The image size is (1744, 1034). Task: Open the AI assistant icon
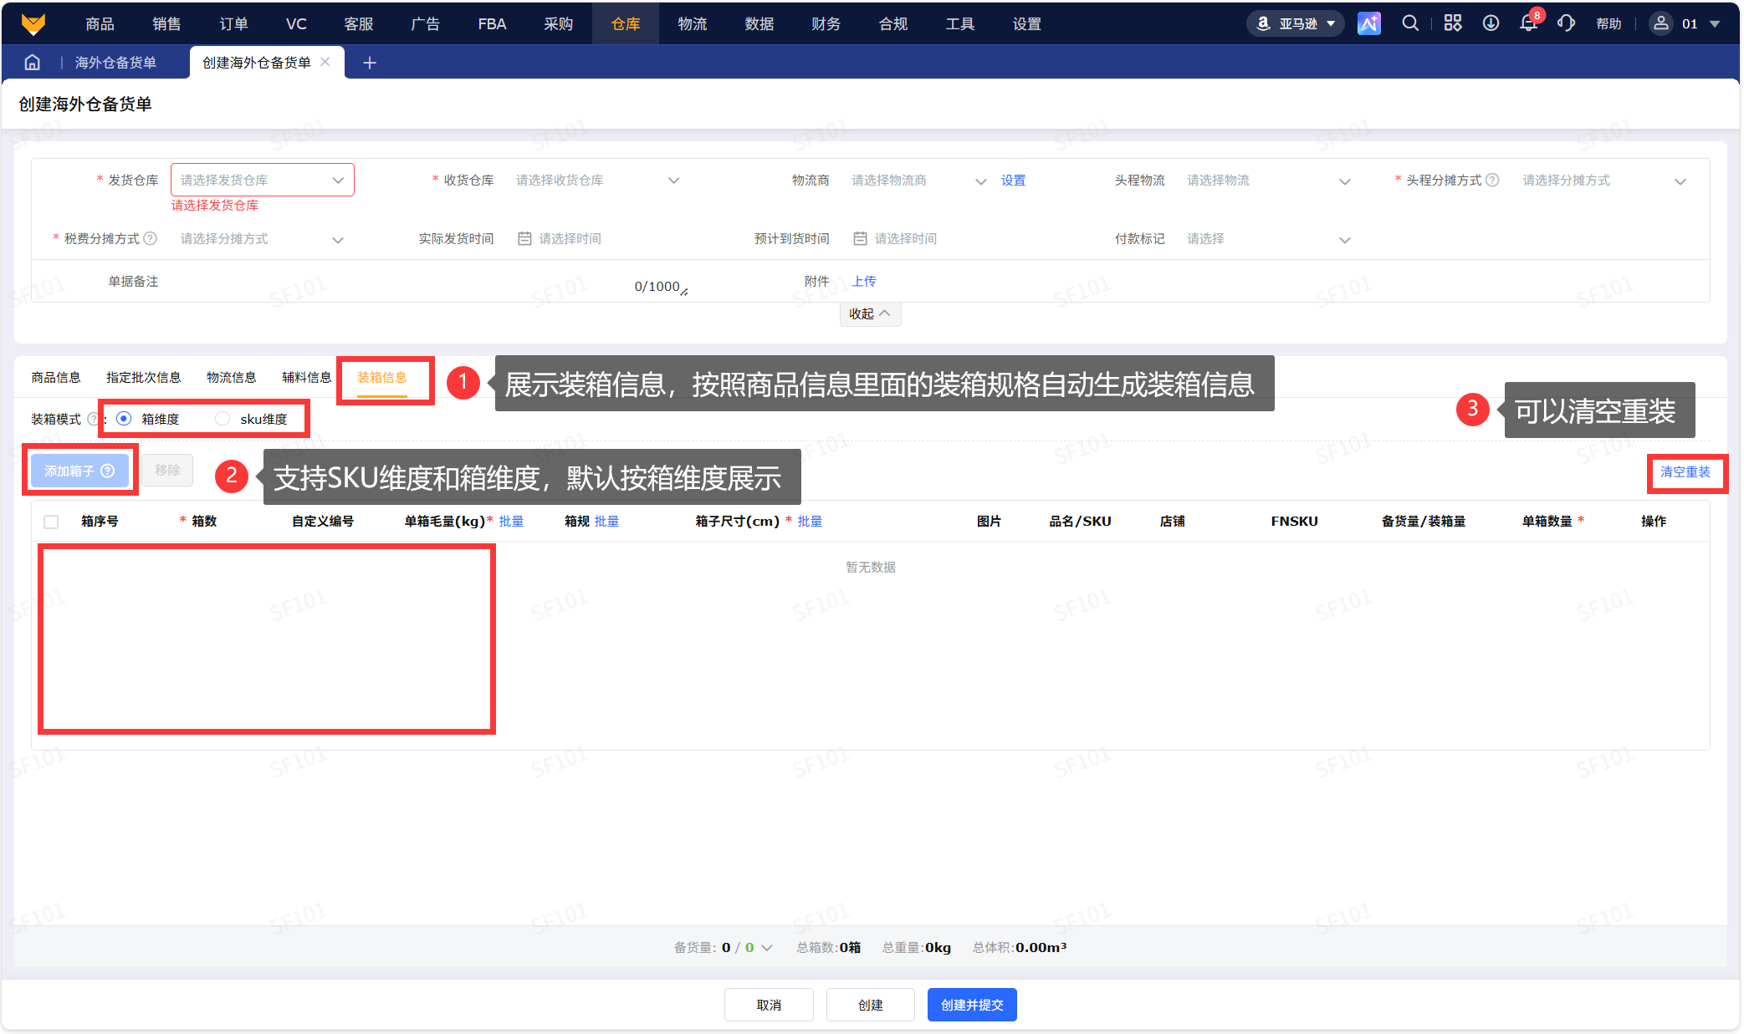1368,23
